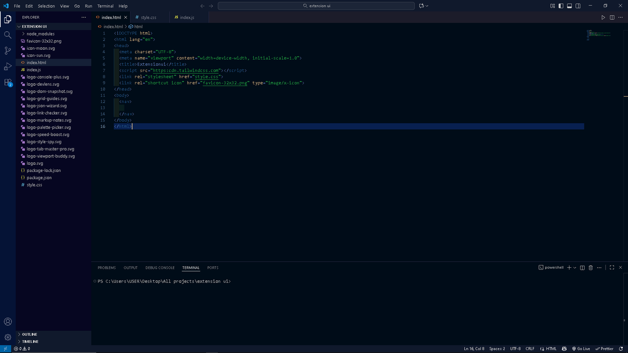
Task: Open editor More Actions ellipsis
Action: [621, 17]
